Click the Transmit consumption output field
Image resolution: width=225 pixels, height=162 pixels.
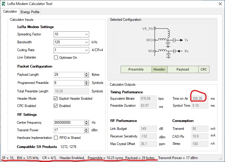[200, 129]
